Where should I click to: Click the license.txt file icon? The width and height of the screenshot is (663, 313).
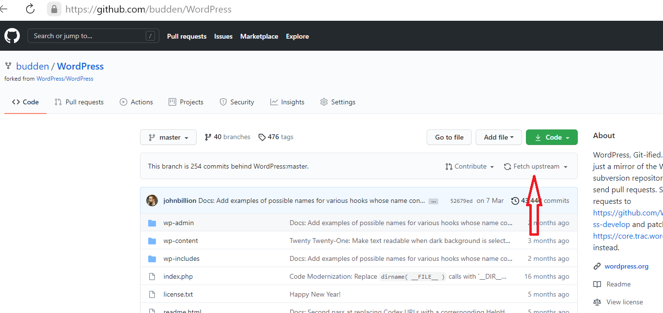[152, 295]
